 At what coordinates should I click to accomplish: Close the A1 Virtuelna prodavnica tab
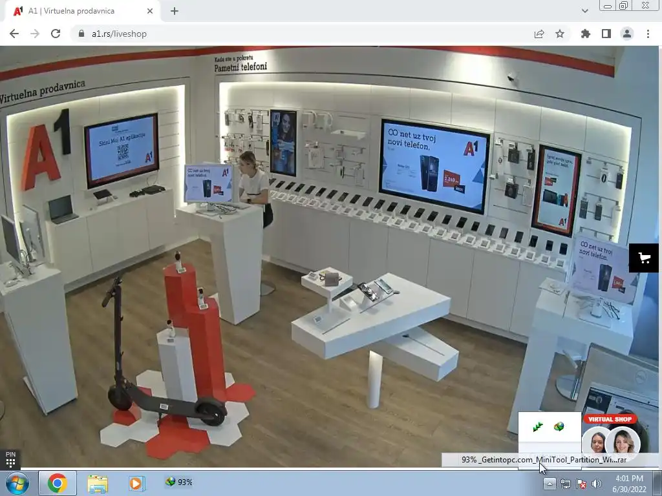coord(150,11)
